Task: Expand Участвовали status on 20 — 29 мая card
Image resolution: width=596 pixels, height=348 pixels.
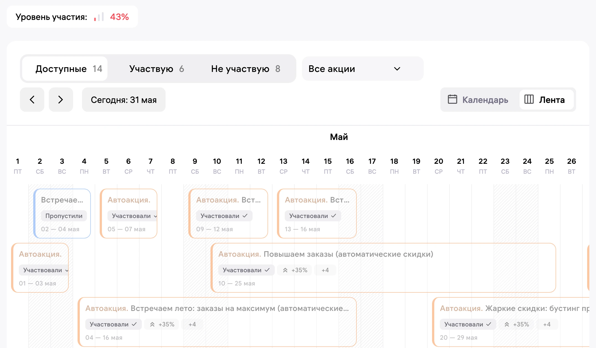Action: [468, 324]
